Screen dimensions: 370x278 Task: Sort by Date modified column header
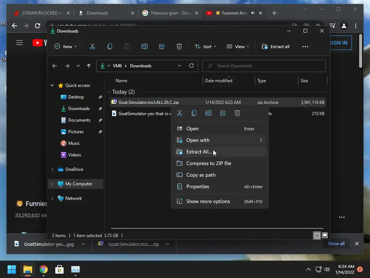coord(229,81)
